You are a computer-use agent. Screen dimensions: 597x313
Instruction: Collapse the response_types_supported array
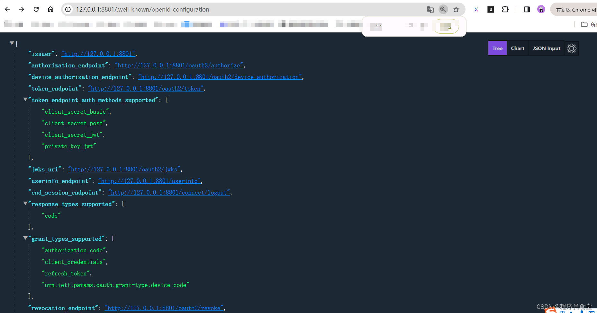[x=25, y=203]
